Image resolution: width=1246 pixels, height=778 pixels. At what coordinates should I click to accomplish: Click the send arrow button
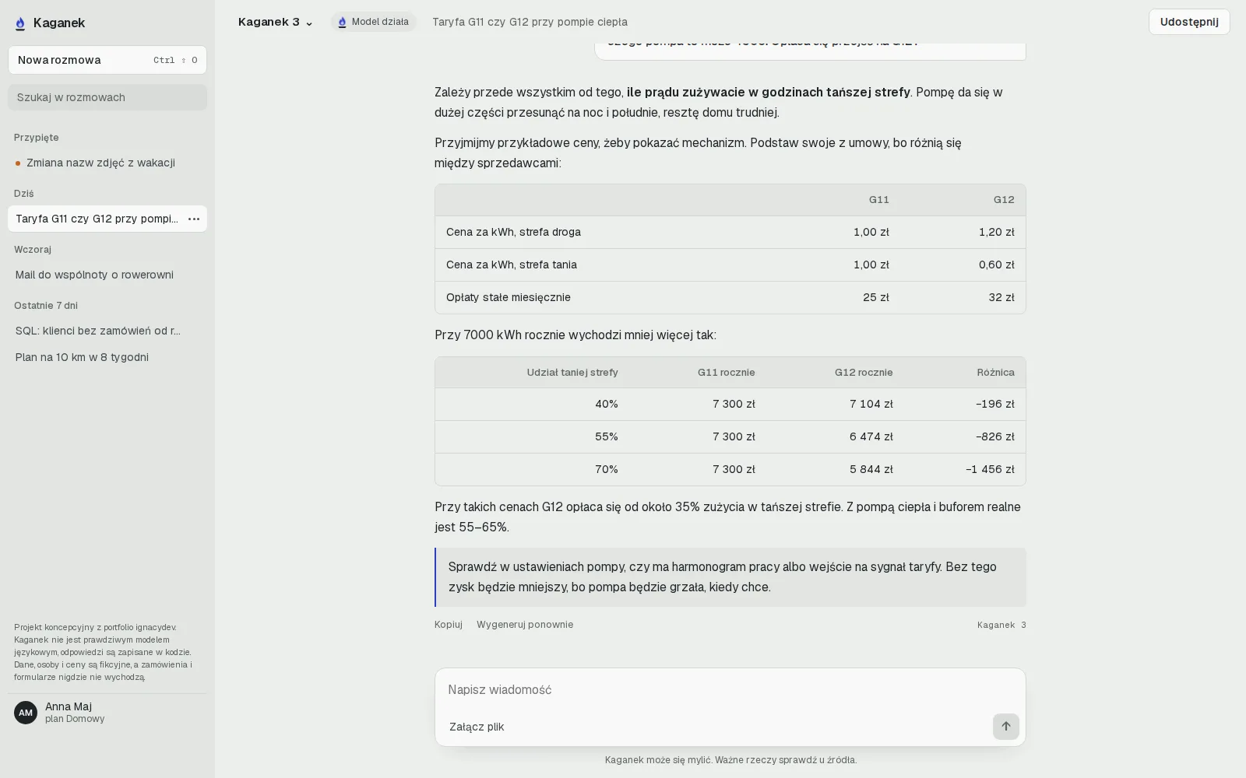pos(1005,727)
